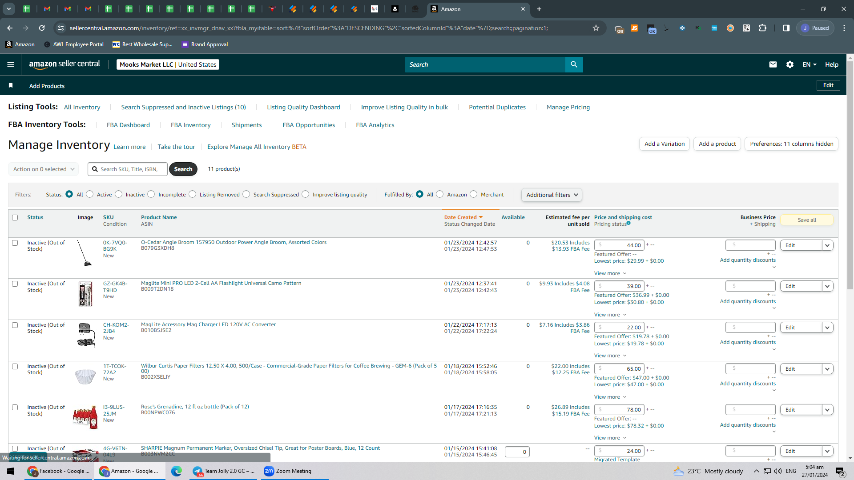Viewport: 854px width, 480px height.
Task: Open the Brand Approval bookmark
Action: click(205, 44)
